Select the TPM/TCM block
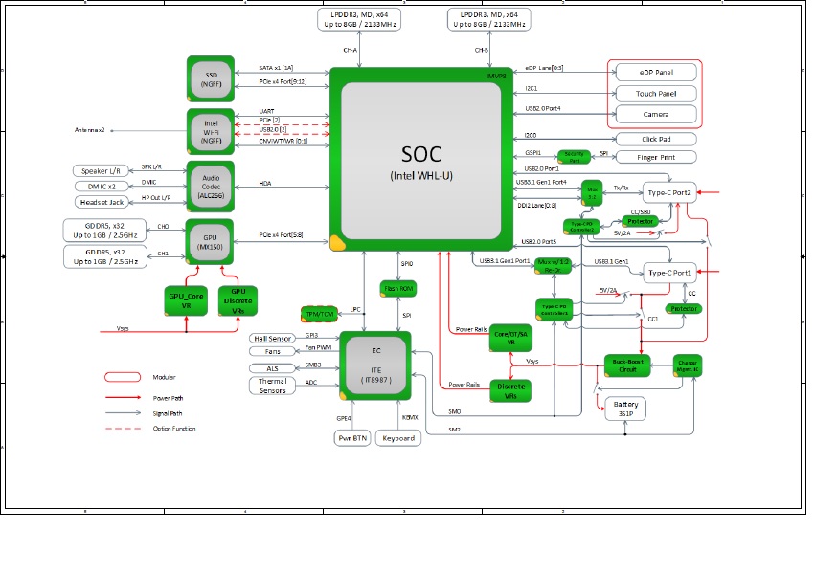 319,314
